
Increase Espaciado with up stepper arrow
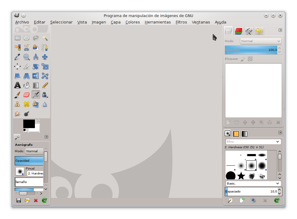point(279,189)
